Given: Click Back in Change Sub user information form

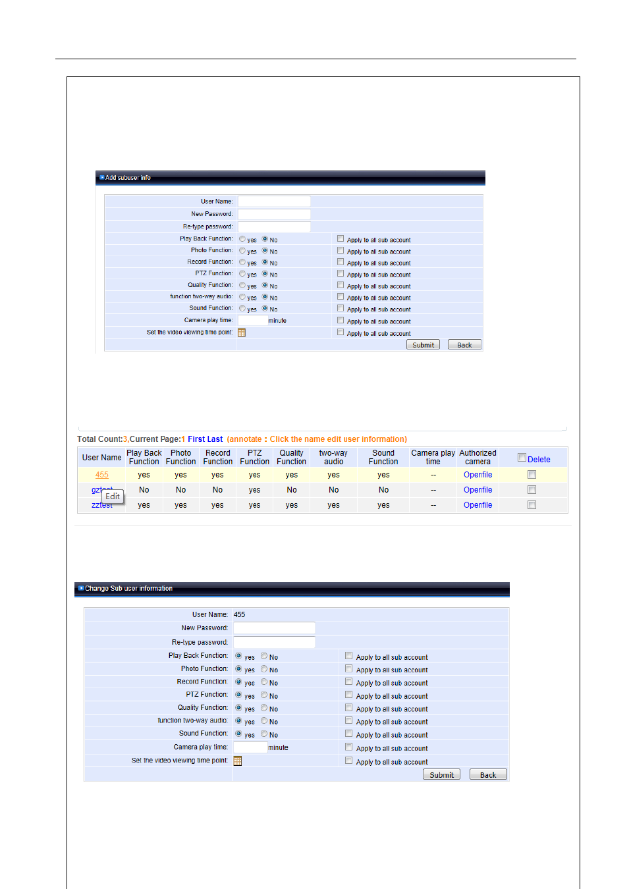Looking at the screenshot, I should pos(488,775).
